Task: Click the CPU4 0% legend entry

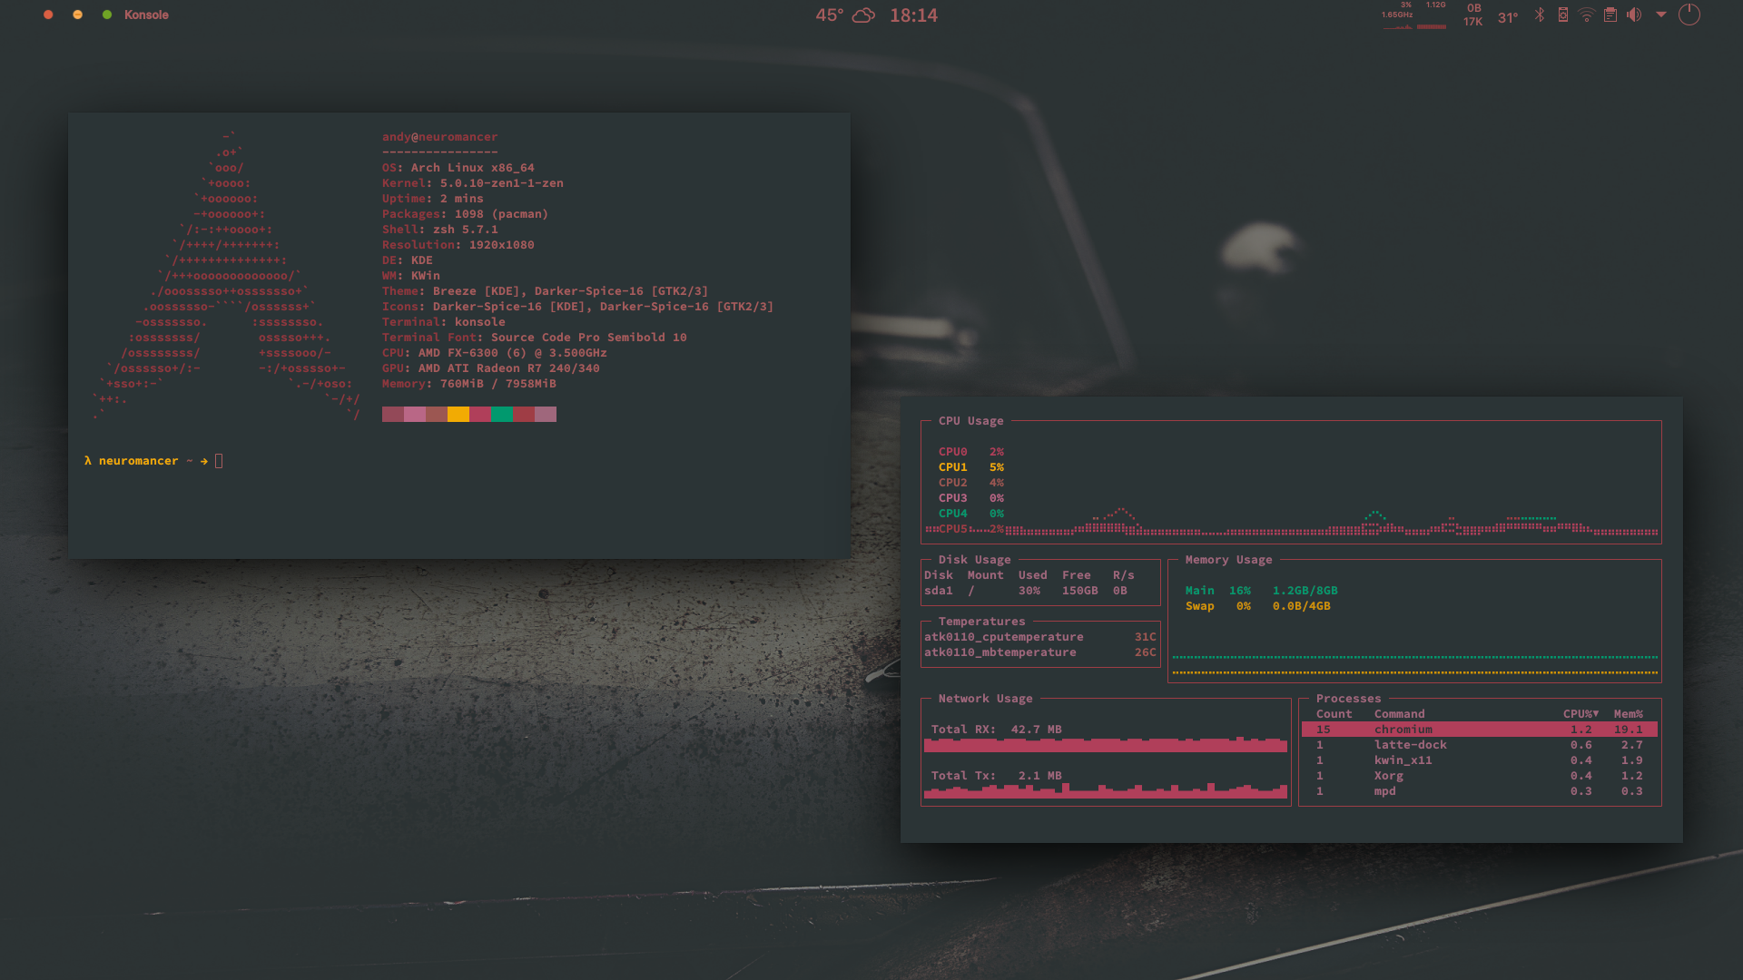Action: point(971,514)
